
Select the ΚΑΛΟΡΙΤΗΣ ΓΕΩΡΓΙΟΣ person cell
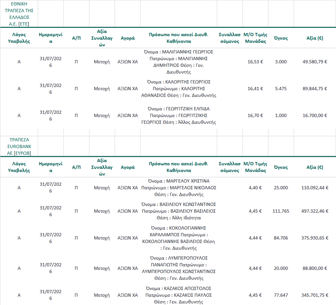click(x=179, y=89)
